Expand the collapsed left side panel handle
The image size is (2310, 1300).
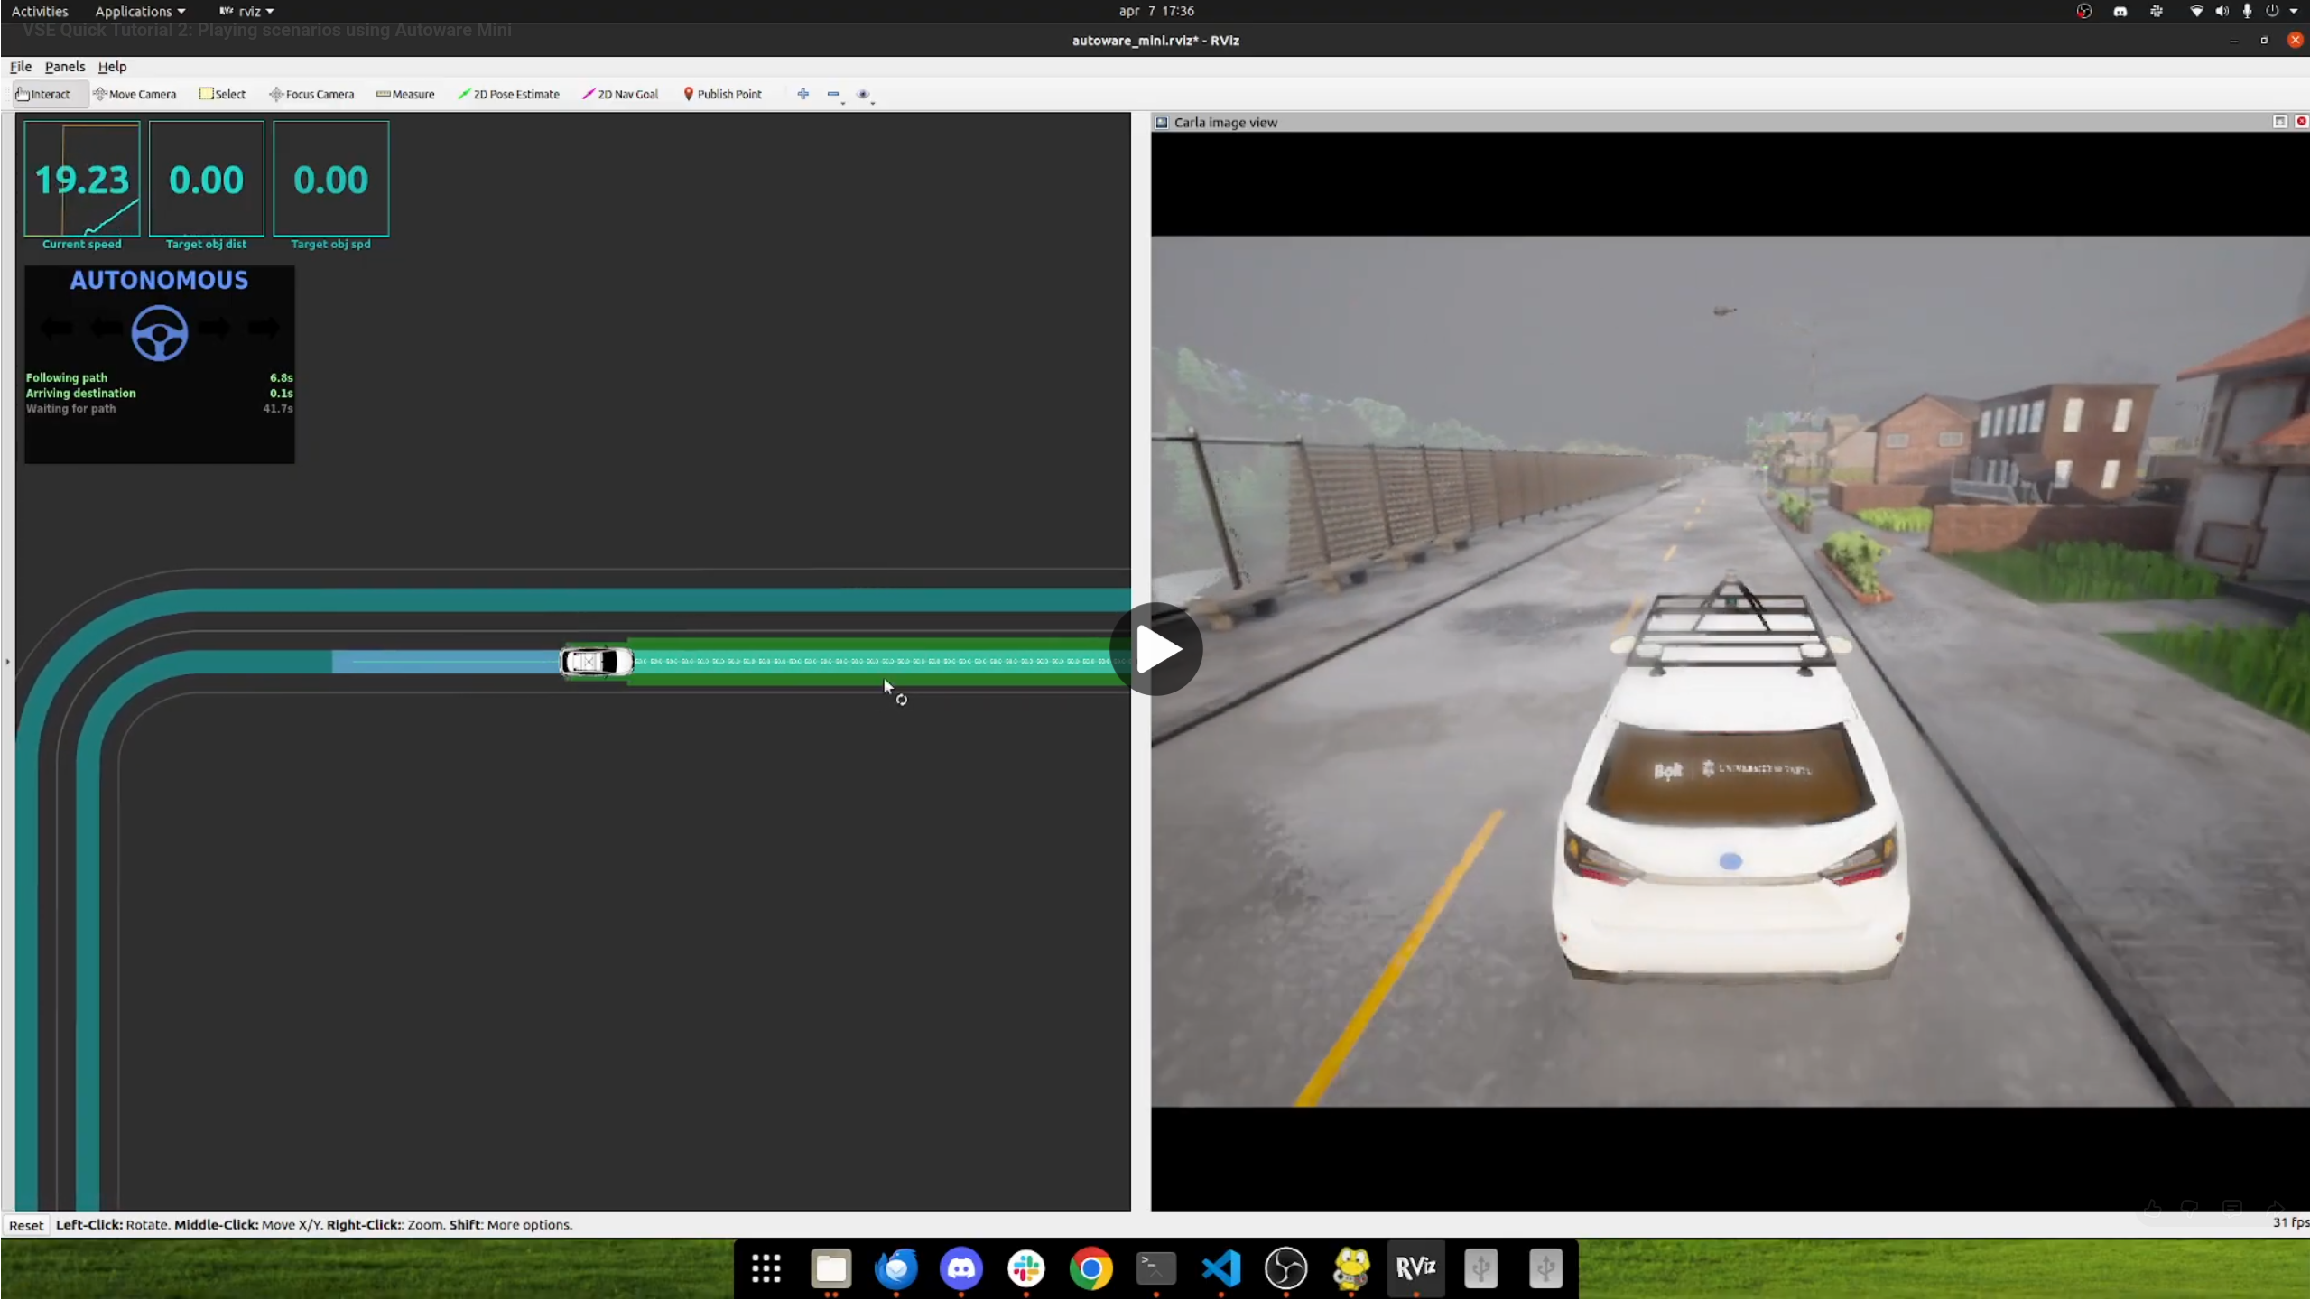click(x=7, y=662)
